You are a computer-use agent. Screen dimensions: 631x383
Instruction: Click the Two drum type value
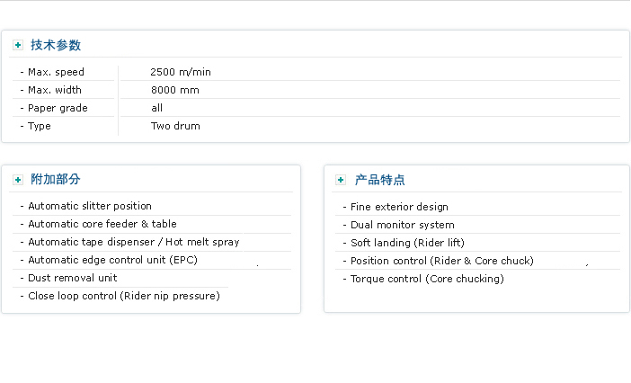[175, 126]
